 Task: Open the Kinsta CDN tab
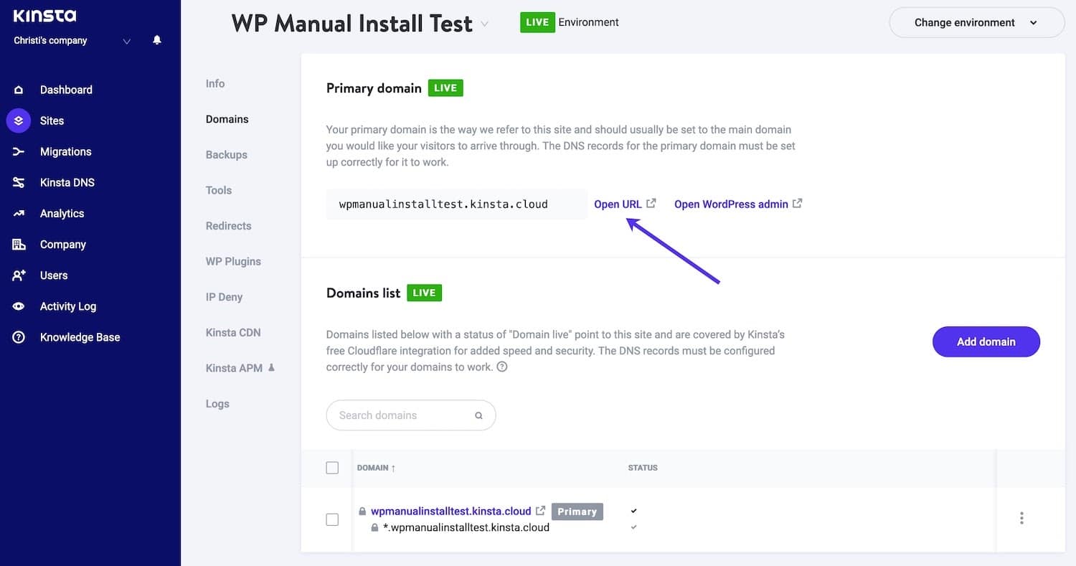[x=233, y=332]
